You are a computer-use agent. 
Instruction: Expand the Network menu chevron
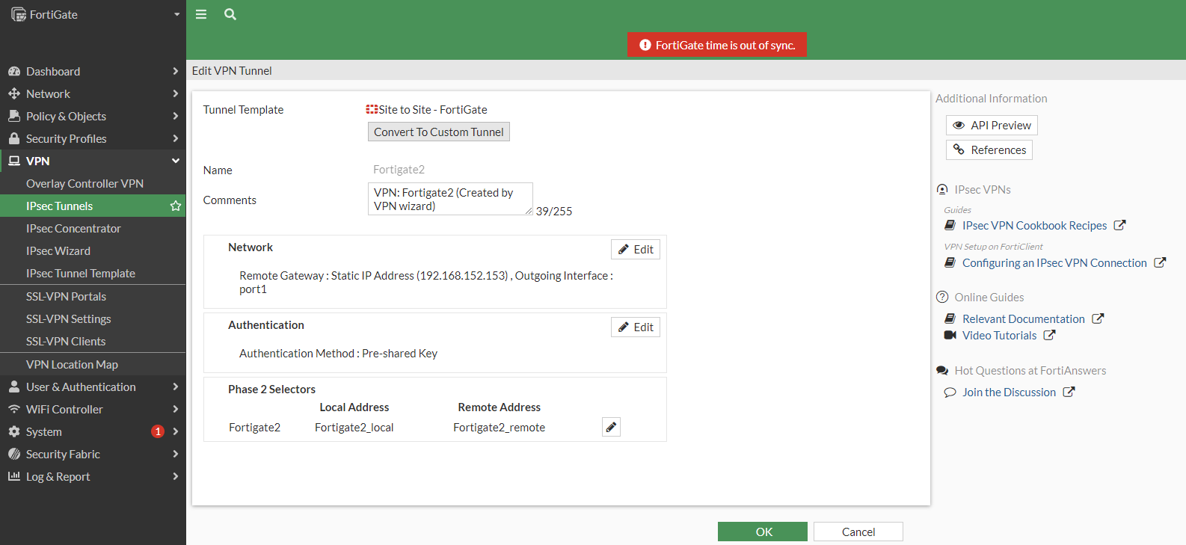coord(176,93)
